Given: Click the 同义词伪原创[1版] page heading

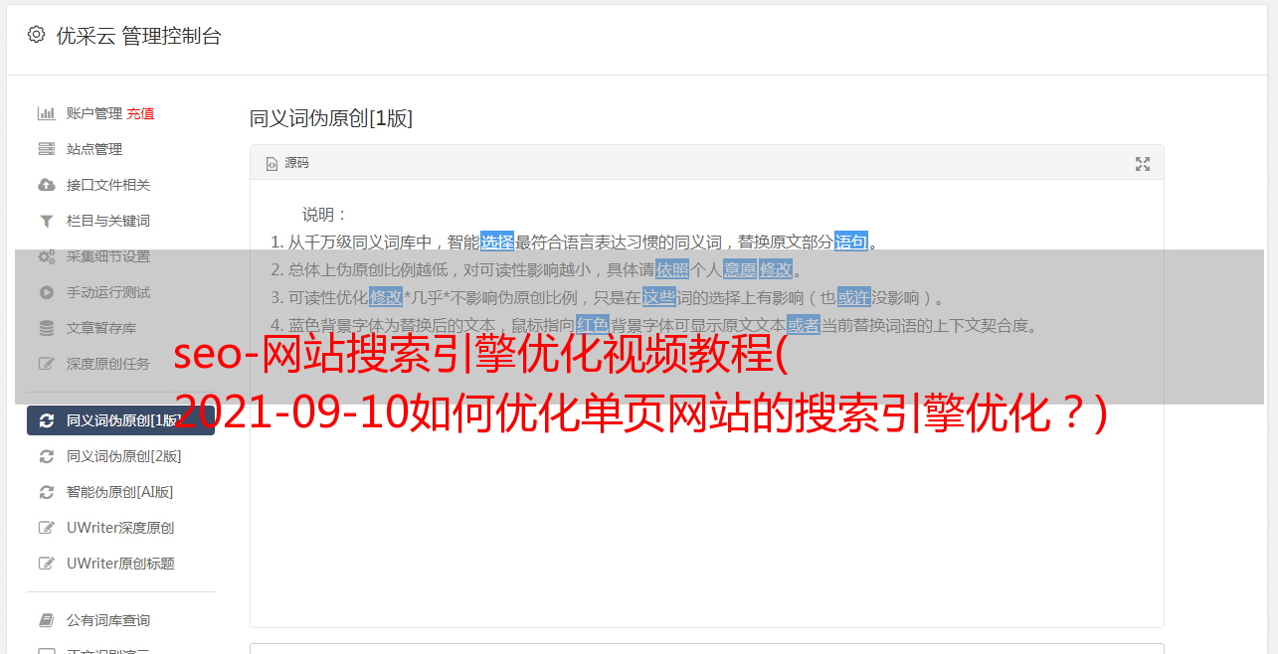Looking at the screenshot, I should [x=331, y=118].
